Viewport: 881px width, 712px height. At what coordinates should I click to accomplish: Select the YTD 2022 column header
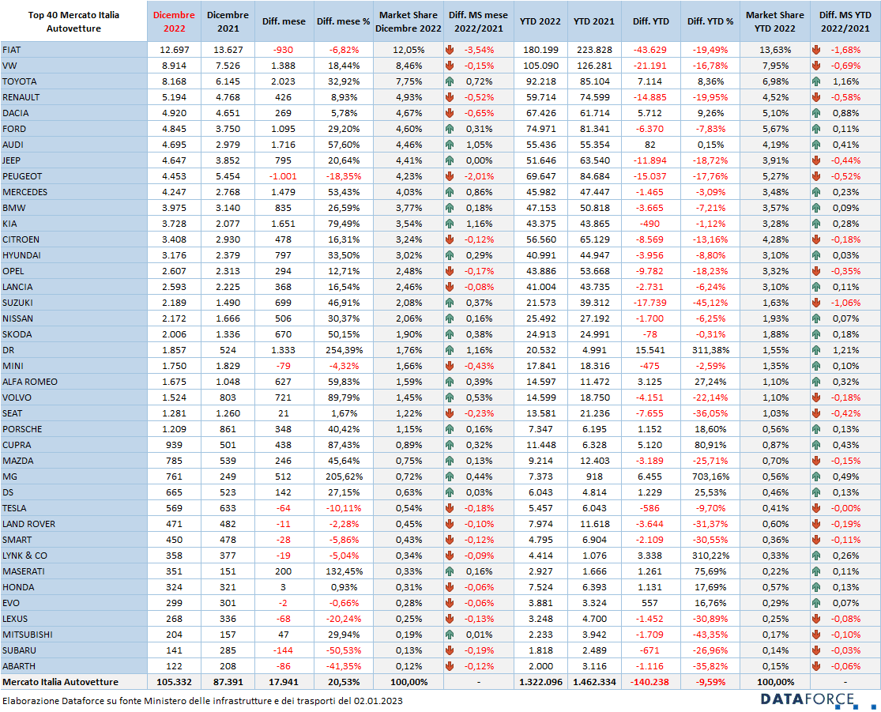coord(540,21)
